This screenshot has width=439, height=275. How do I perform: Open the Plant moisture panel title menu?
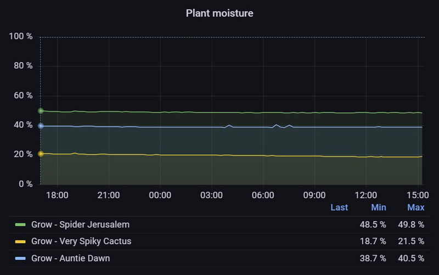219,13
